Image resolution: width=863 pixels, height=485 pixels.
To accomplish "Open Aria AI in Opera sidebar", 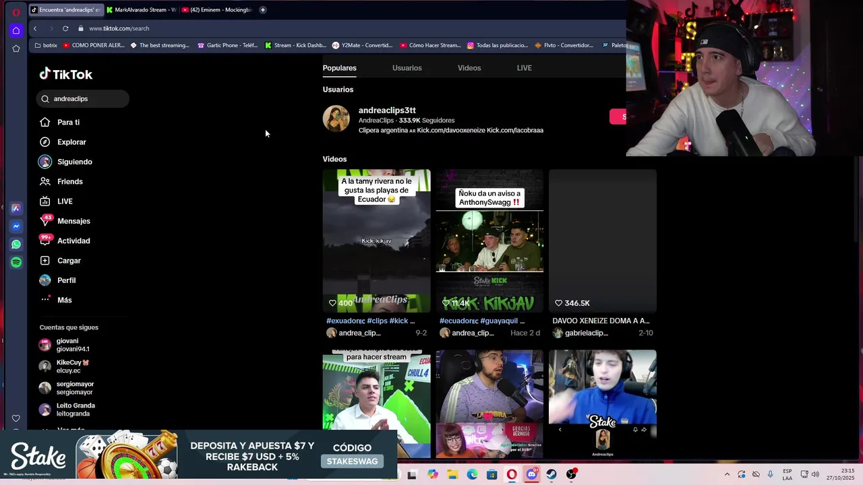I will click(x=16, y=209).
